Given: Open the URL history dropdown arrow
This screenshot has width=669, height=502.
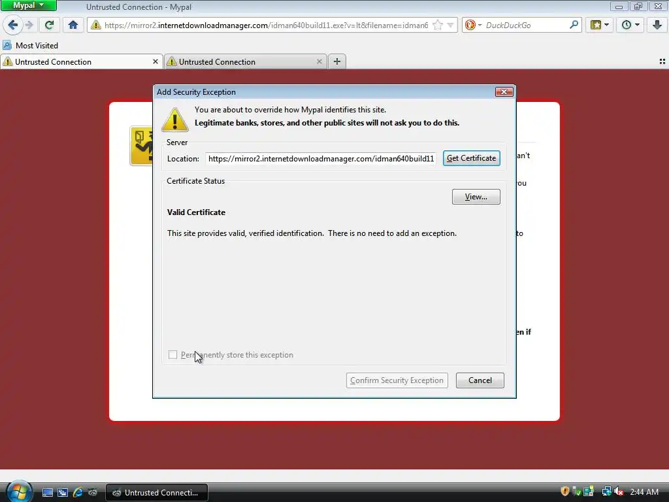Looking at the screenshot, I should [x=450, y=25].
